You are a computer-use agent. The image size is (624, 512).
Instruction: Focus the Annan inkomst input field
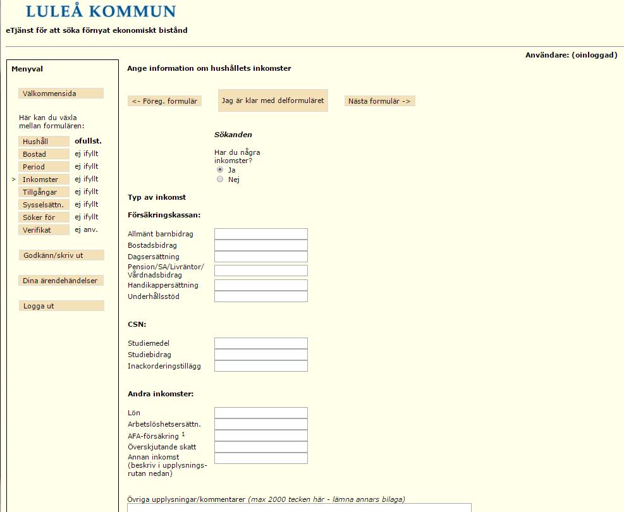pyautogui.click(x=261, y=458)
